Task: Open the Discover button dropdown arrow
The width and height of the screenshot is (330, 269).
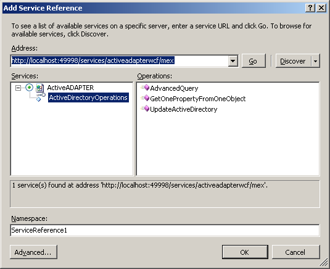Action: 315,61
